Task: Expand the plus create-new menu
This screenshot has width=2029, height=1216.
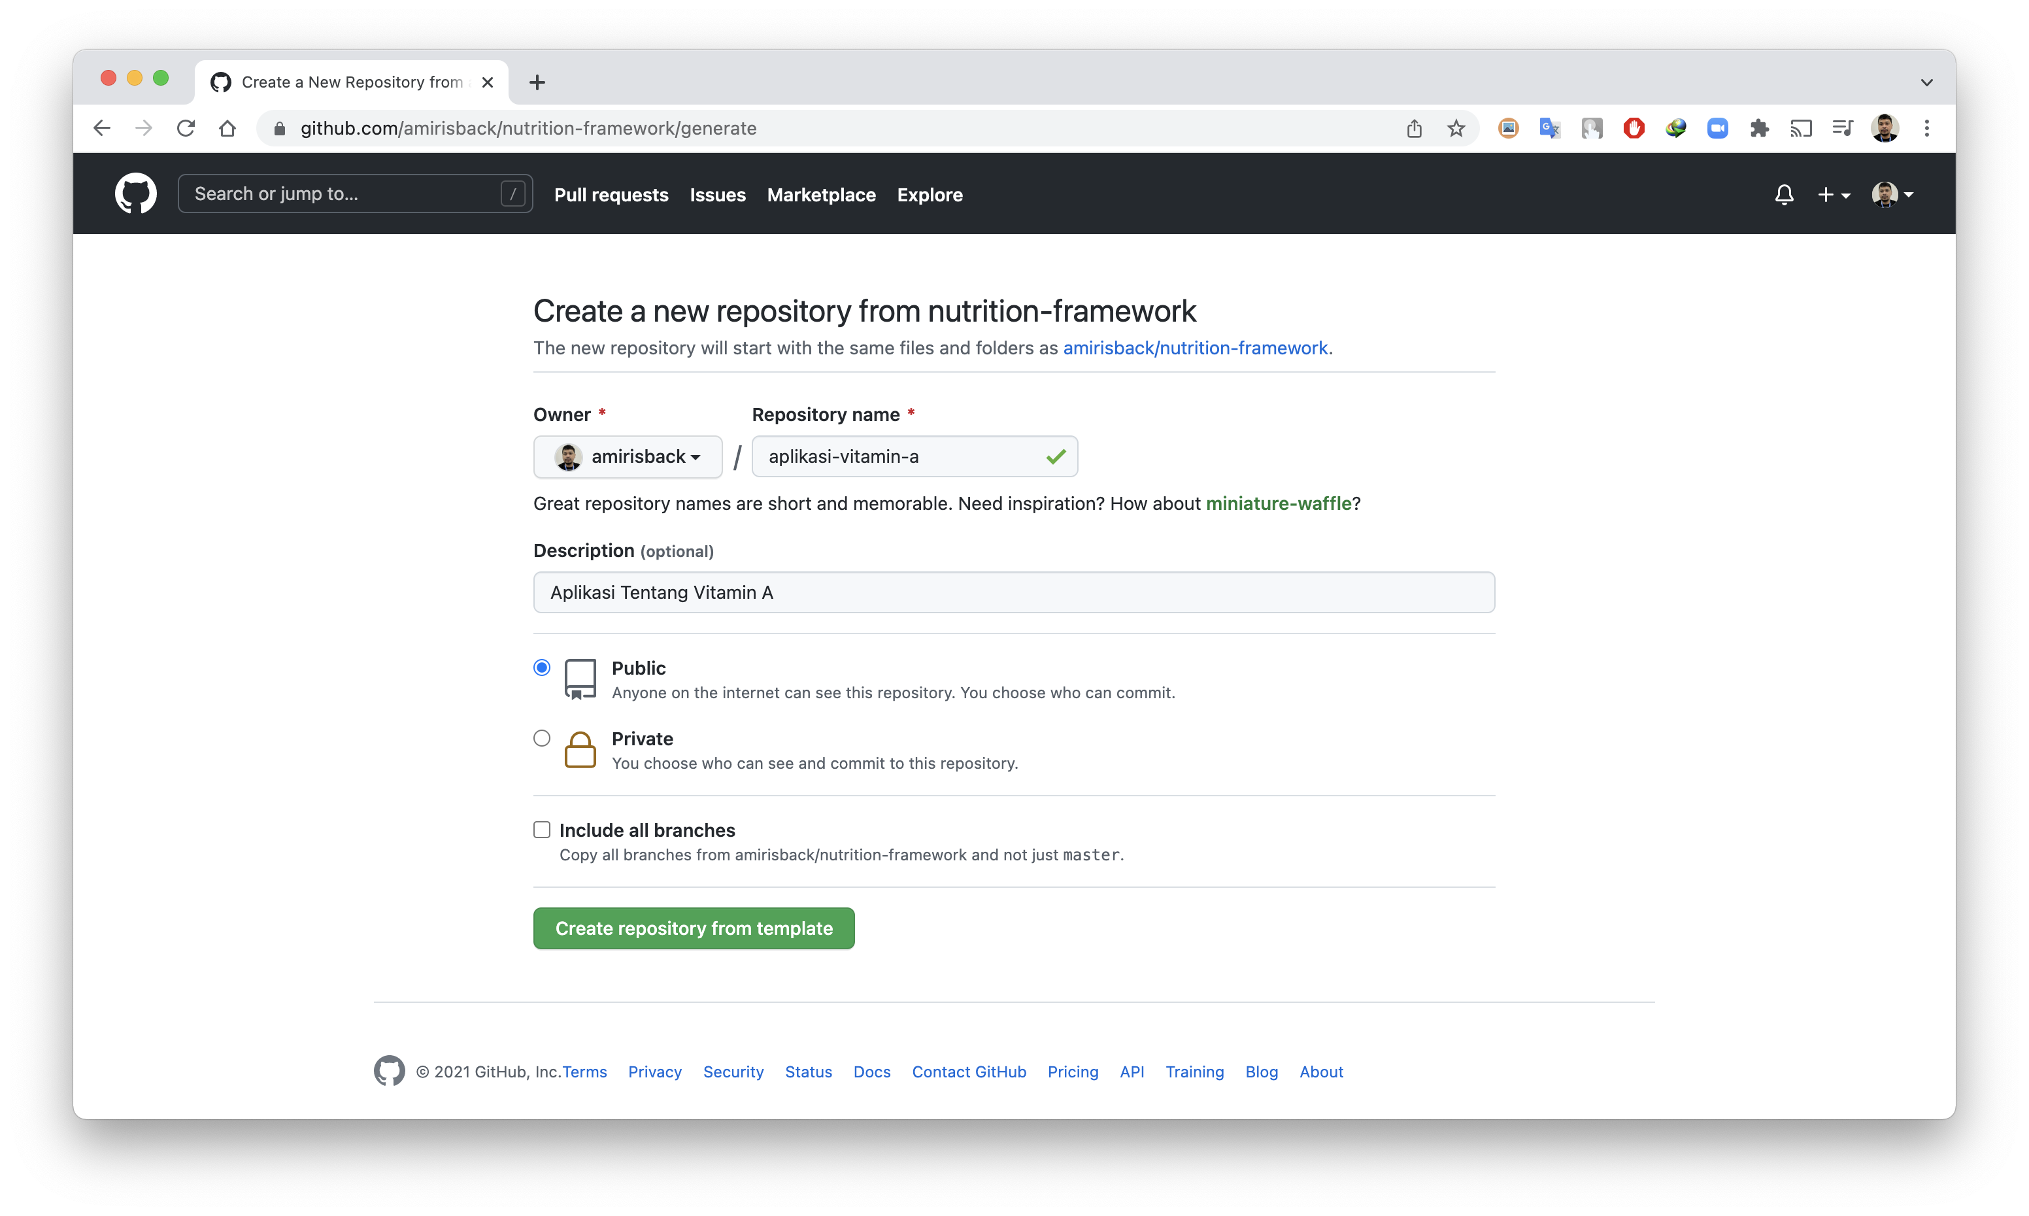Action: [1832, 195]
